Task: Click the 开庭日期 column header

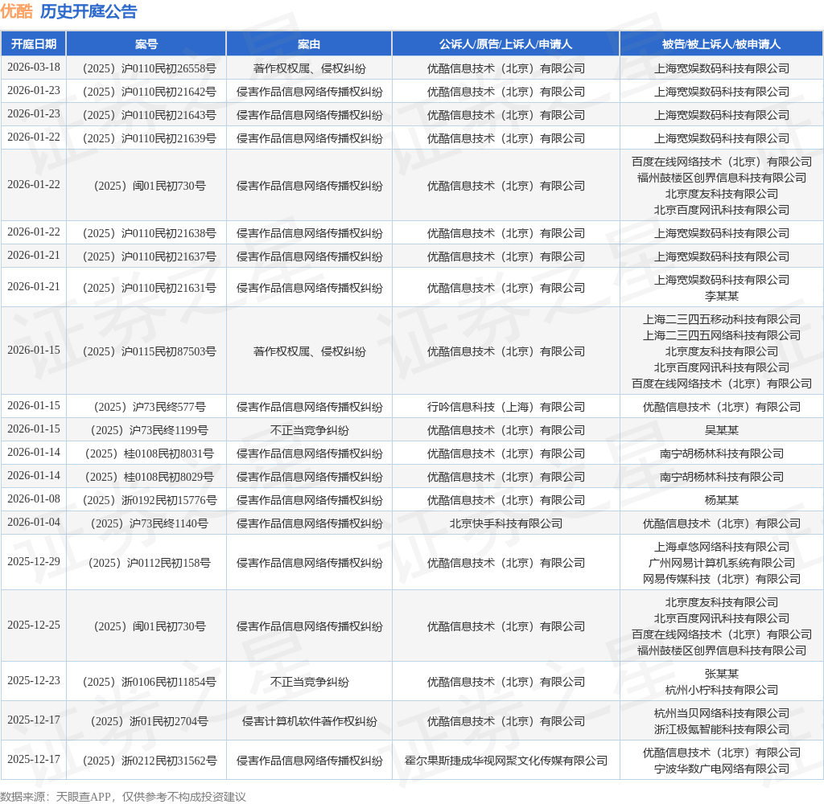Action: click(34, 44)
